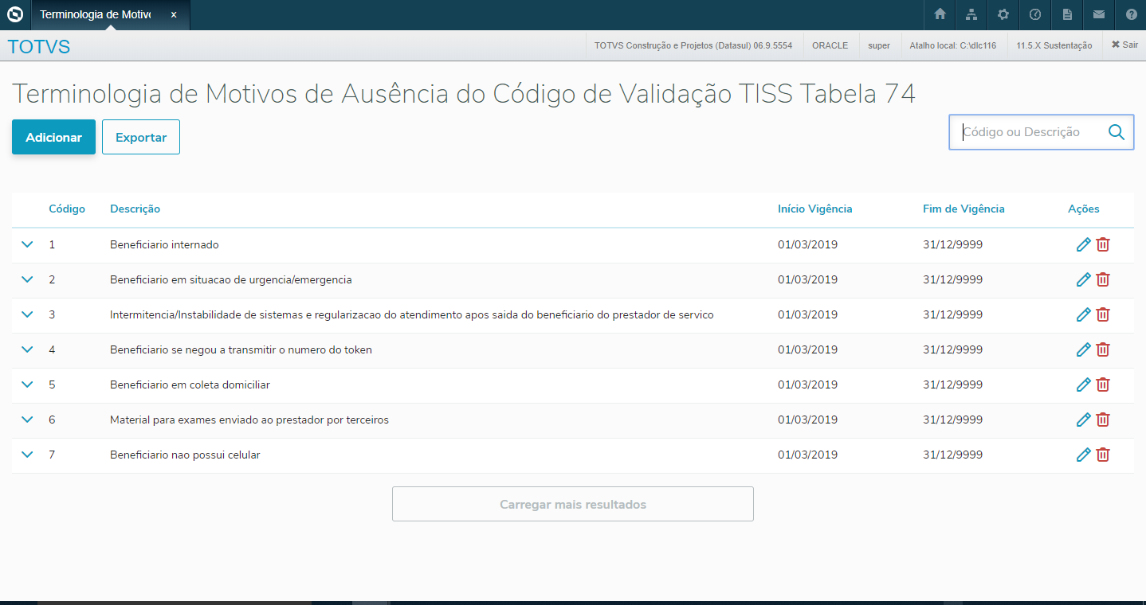This screenshot has height=605, width=1146.
Task: Edit the nao possui celular row
Action: click(1083, 455)
